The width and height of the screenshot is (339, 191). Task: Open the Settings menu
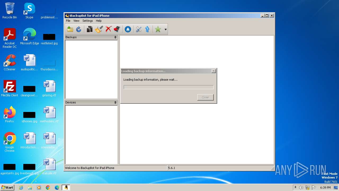point(87,21)
